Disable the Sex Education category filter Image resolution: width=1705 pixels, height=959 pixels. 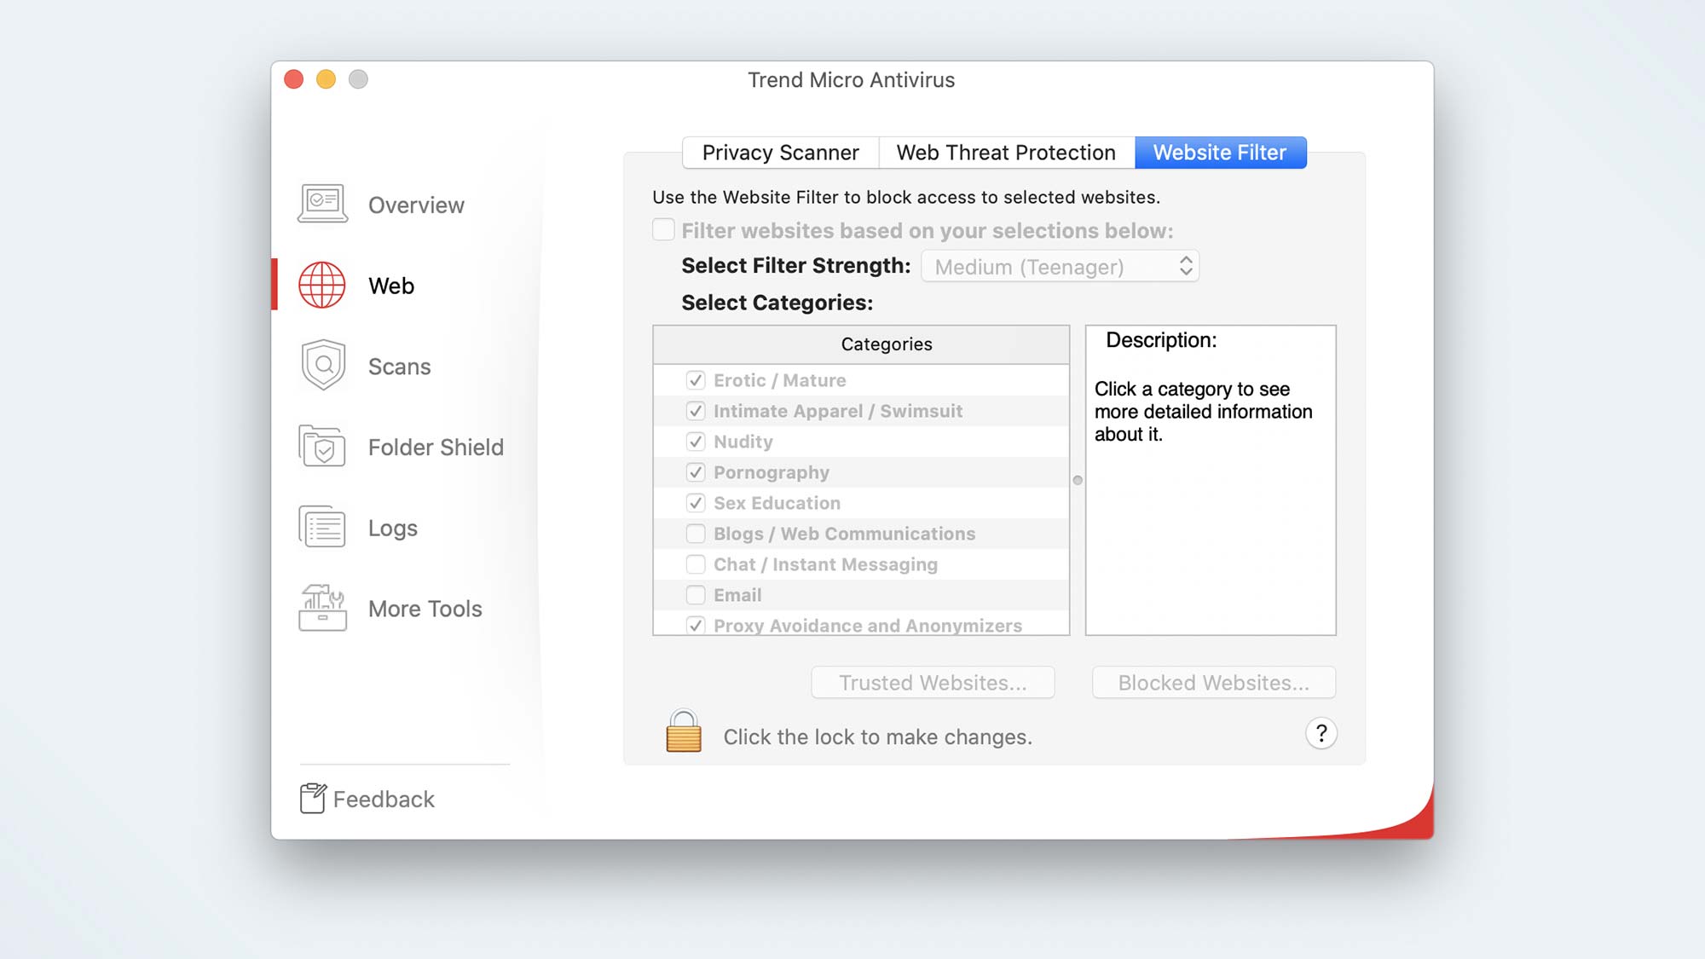click(x=695, y=502)
